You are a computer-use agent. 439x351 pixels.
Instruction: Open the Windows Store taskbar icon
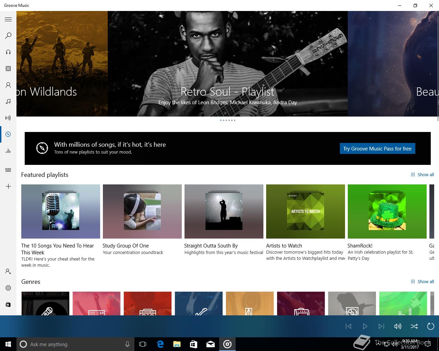pyautogui.click(x=193, y=344)
